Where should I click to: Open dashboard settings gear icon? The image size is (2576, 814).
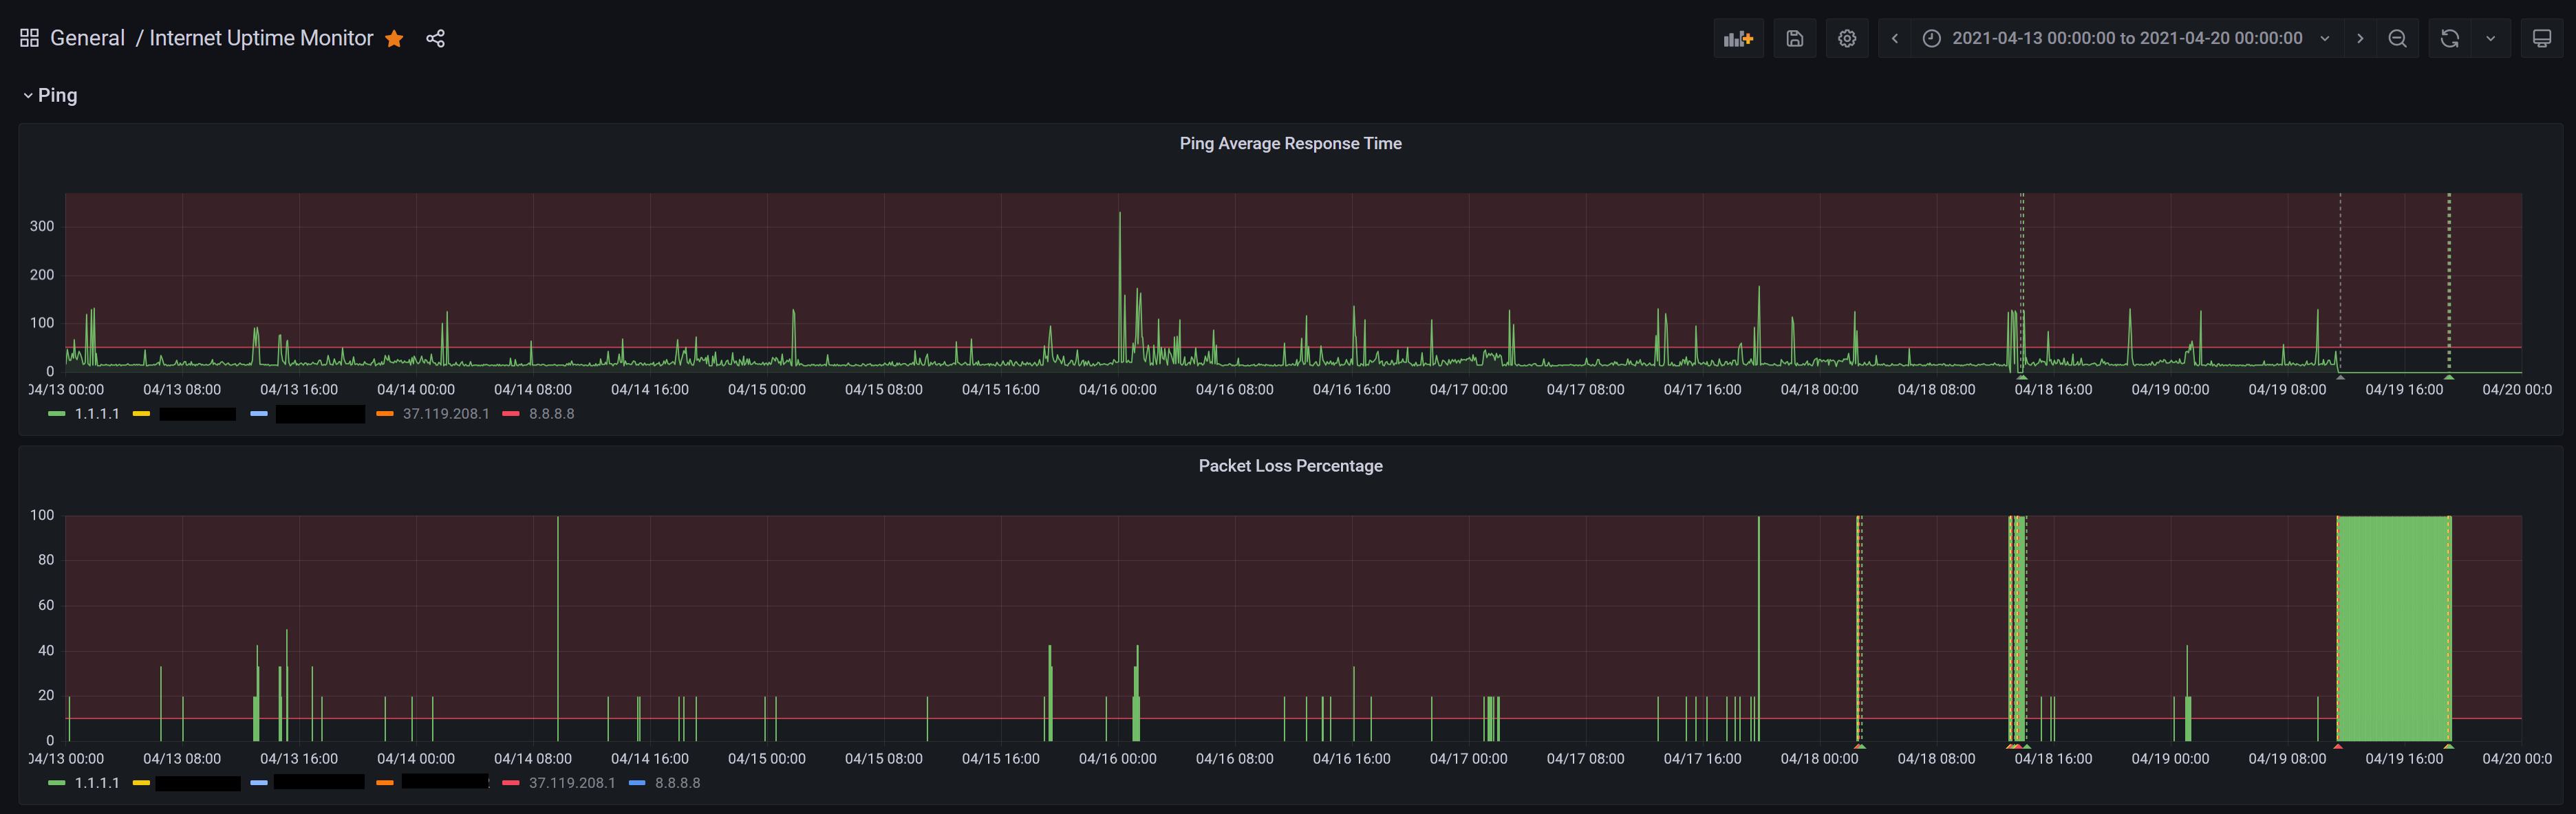pyautogui.click(x=1846, y=38)
